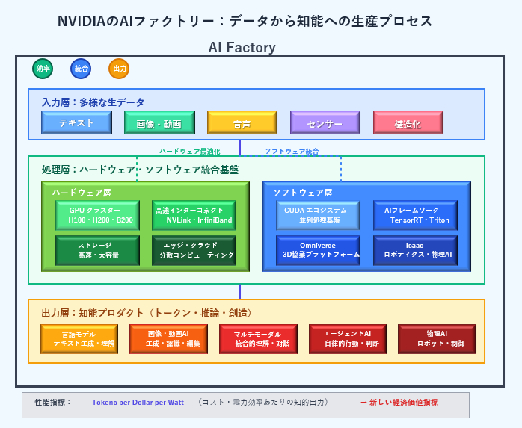Click the ソフトウェア層 heading
Screen dimensions: 522x428
(x=303, y=193)
